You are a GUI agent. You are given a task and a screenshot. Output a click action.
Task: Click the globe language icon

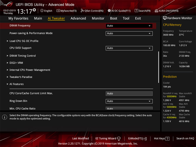42,11
